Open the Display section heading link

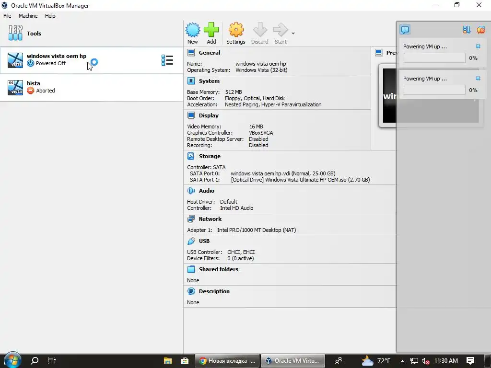[x=209, y=115]
